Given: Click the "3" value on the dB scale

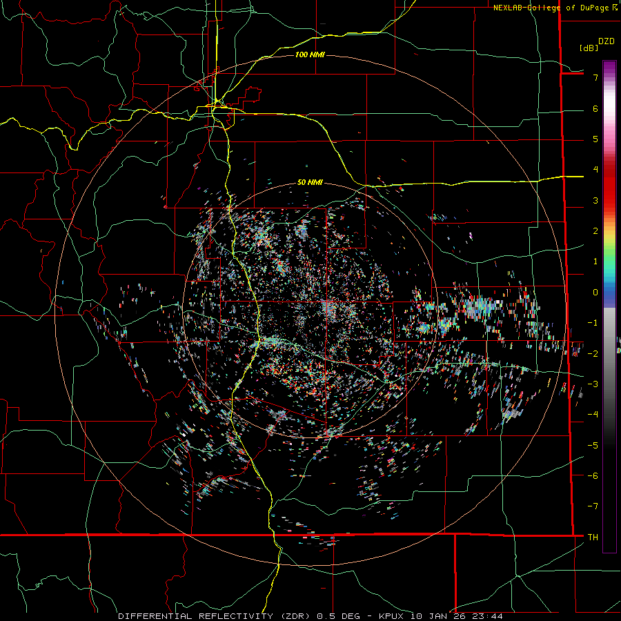Looking at the screenshot, I should coord(595,200).
